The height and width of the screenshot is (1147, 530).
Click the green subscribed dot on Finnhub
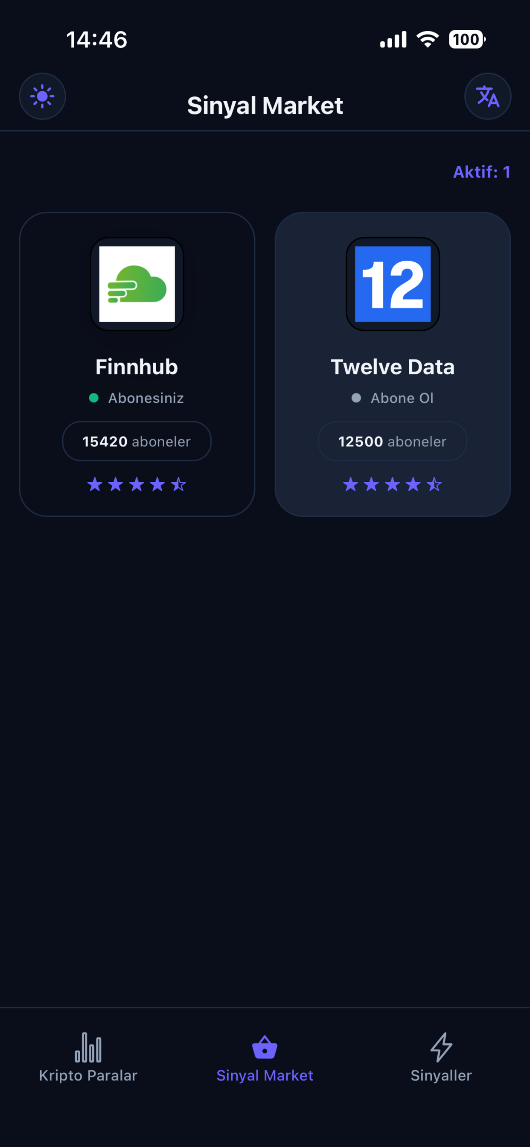(x=93, y=398)
